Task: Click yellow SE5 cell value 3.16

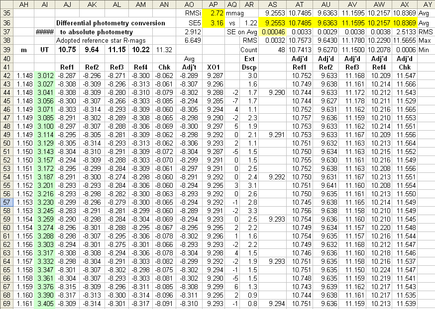Action: tap(214, 23)
